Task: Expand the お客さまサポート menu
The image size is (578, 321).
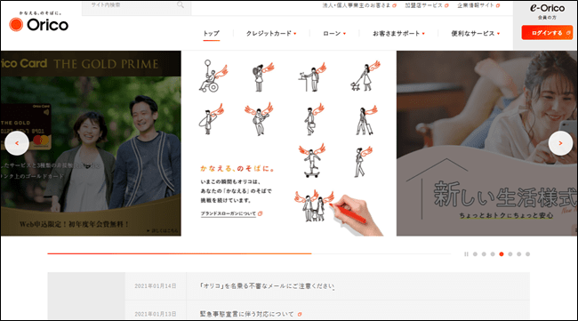Action: pyautogui.click(x=398, y=34)
